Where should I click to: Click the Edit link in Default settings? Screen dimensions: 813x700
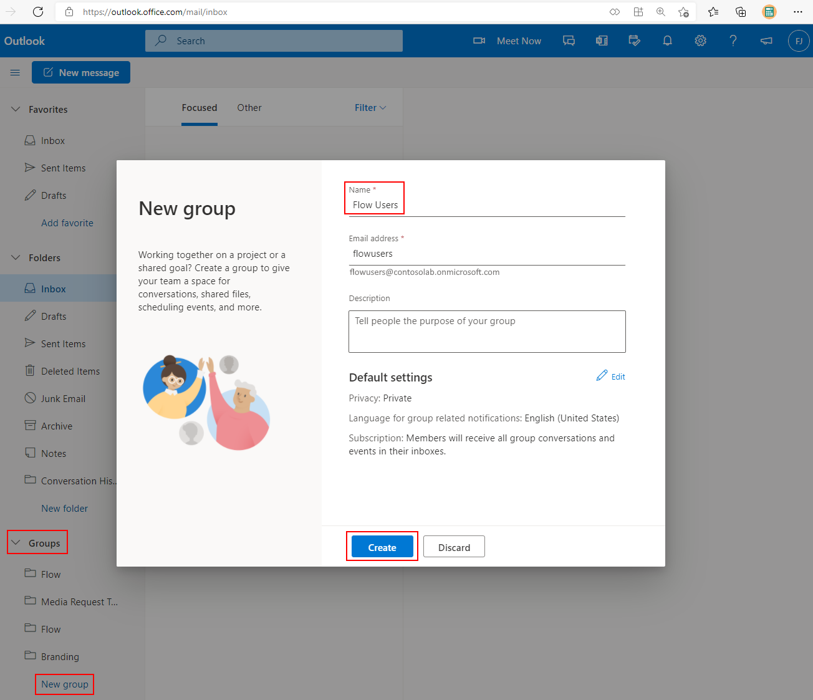click(x=618, y=376)
